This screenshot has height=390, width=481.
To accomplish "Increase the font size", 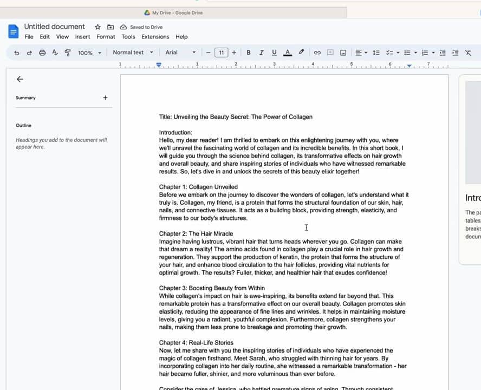I will (234, 53).
